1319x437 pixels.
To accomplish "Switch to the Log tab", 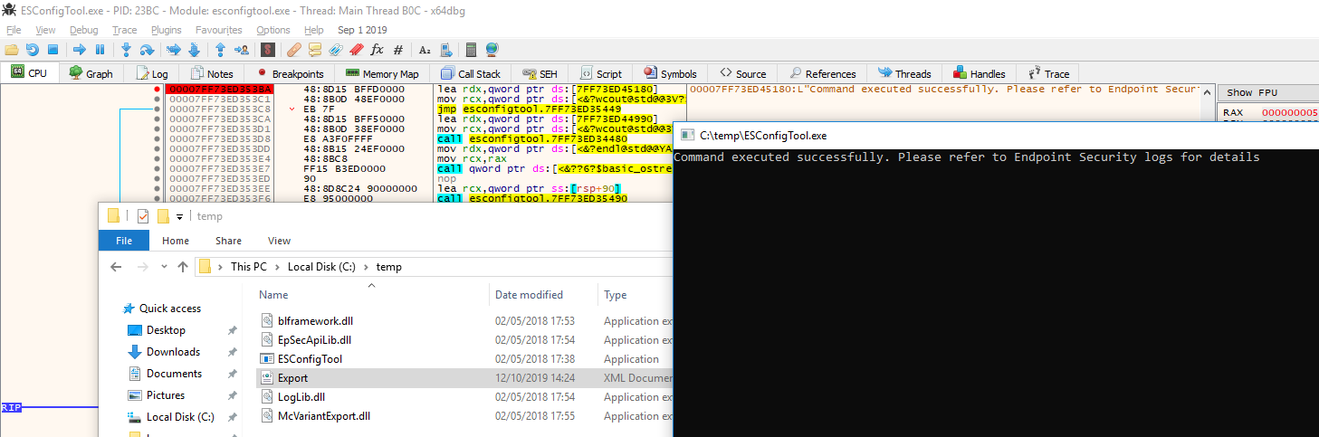I will 151,73.
